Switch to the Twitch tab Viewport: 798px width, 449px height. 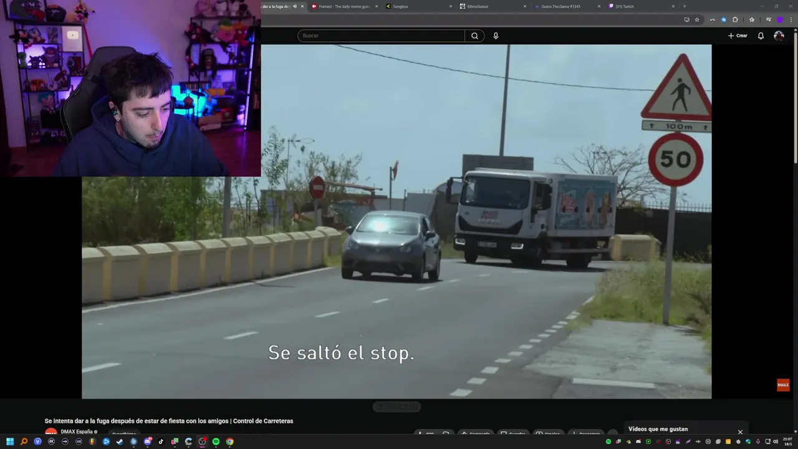point(641,6)
